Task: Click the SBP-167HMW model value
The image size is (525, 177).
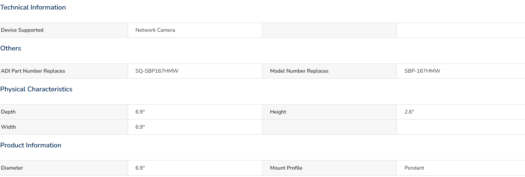Action: coord(422,71)
